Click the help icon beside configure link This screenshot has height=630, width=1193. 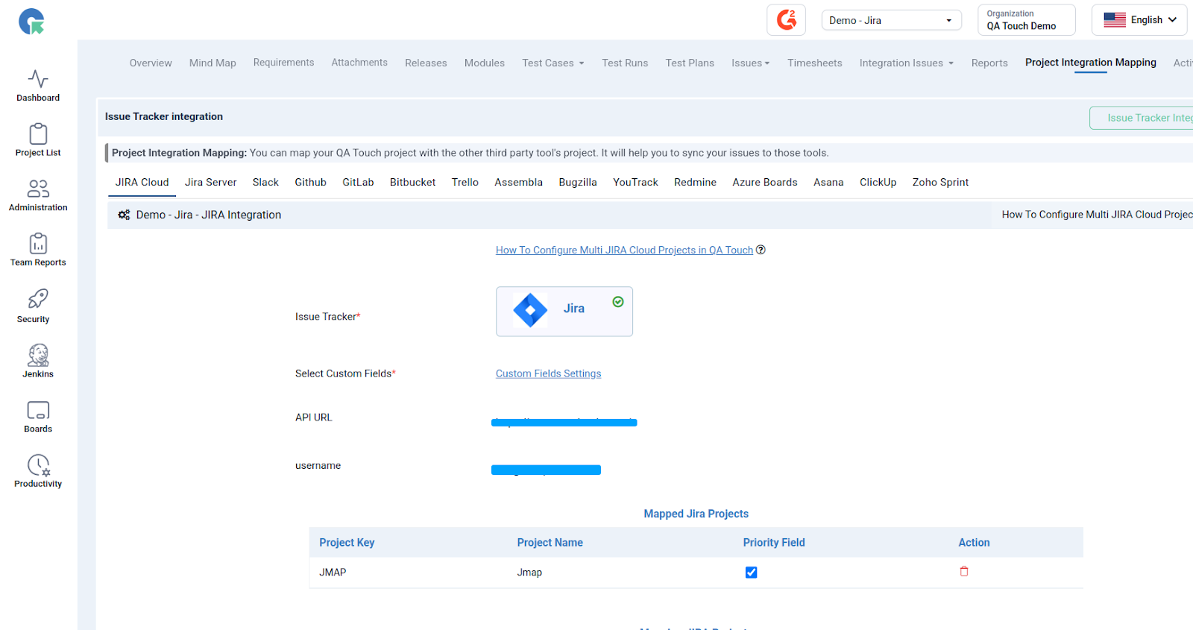pyautogui.click(x=761, y=250)
